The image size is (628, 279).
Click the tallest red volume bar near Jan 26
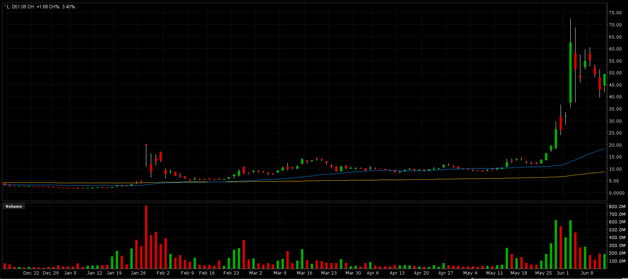146,237
